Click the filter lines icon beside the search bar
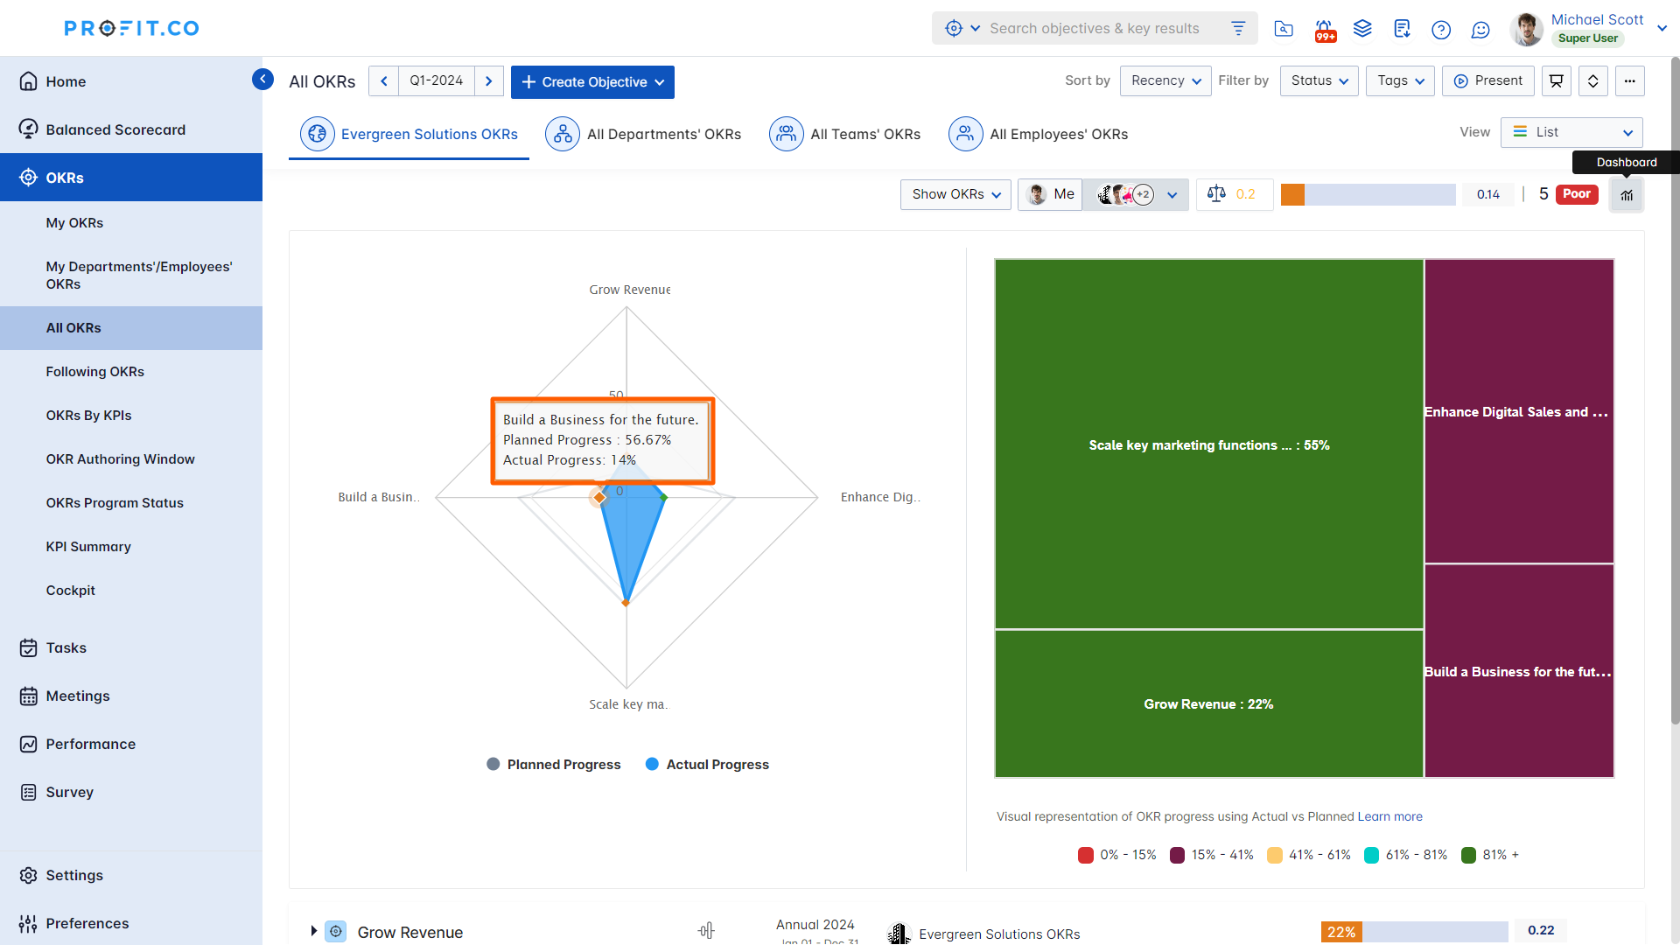 coord(1238,28)
